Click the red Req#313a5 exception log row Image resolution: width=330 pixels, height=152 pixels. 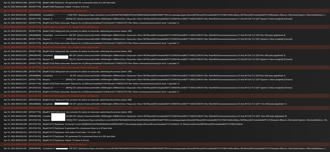pyautogui.click(x=165, y=27)
